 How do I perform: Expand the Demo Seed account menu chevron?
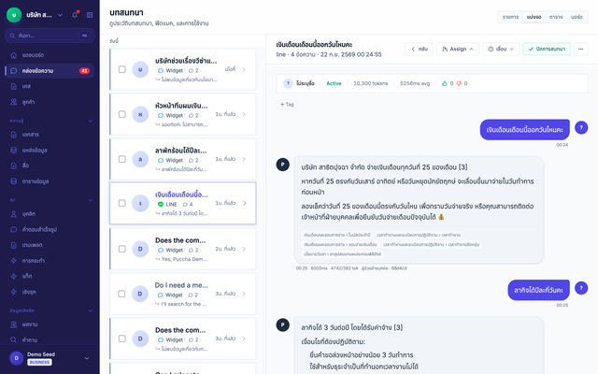point(87,358)
